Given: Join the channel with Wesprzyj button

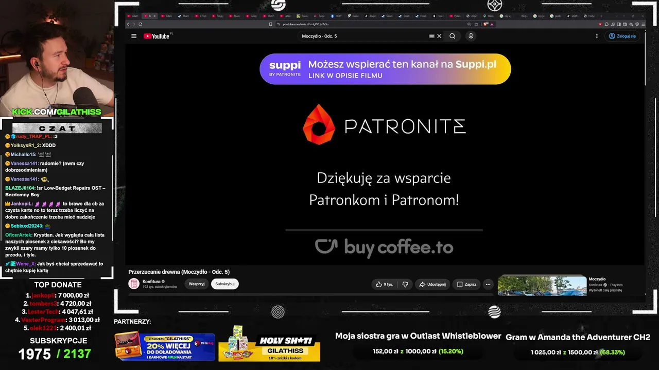Looking at the screenshot, I should click(197, 284).
